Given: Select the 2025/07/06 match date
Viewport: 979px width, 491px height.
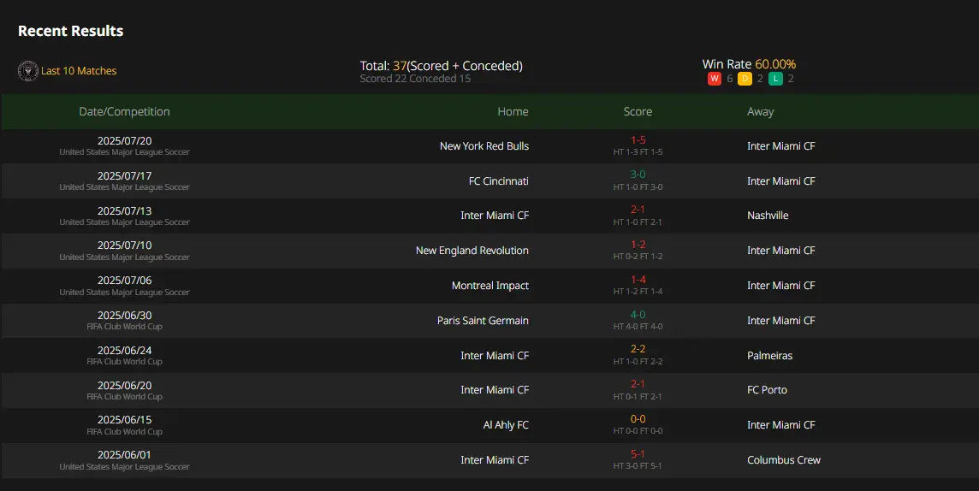Looking at the screenshot, I should coord(124,280).
